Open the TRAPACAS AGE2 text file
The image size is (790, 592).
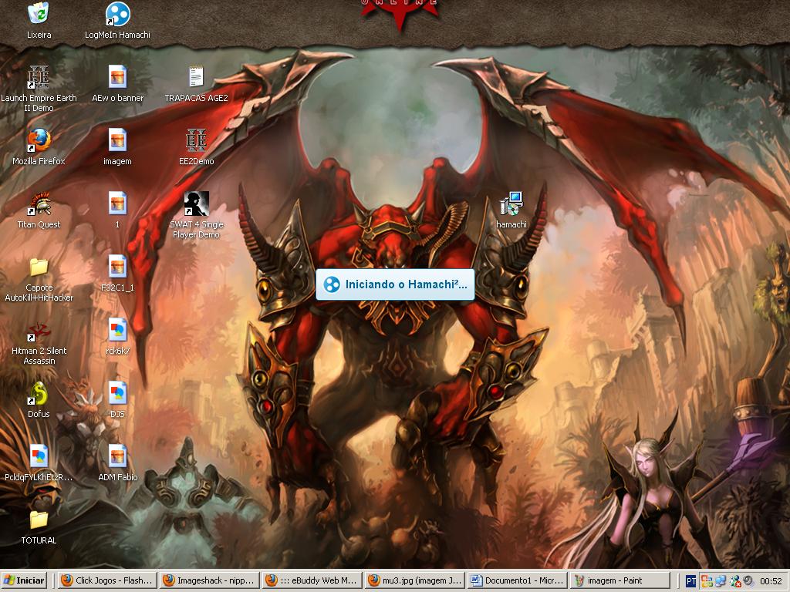196,77
